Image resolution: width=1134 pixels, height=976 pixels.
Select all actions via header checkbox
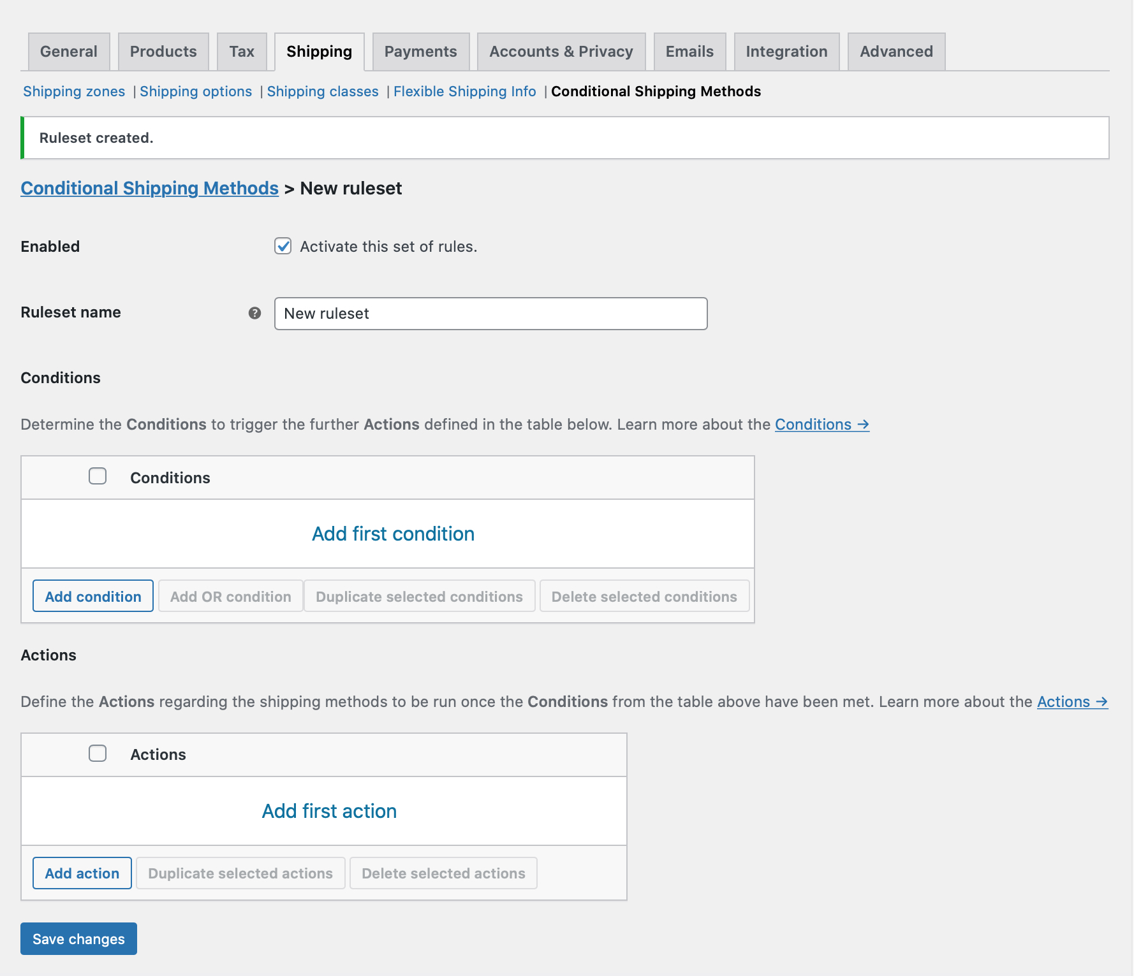98,753
